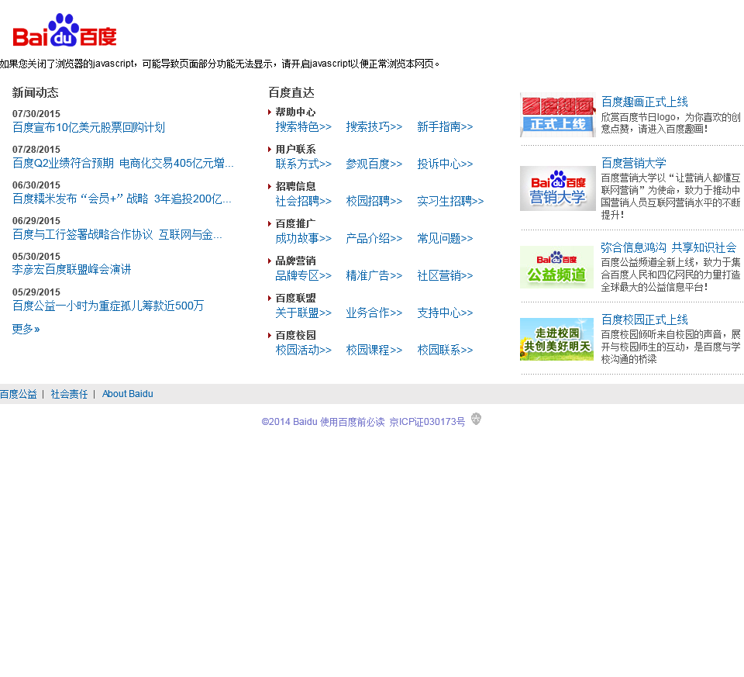Viewport: 744px width, 677px height.
Task: Open 校园课程>> link
Action: 374,350
